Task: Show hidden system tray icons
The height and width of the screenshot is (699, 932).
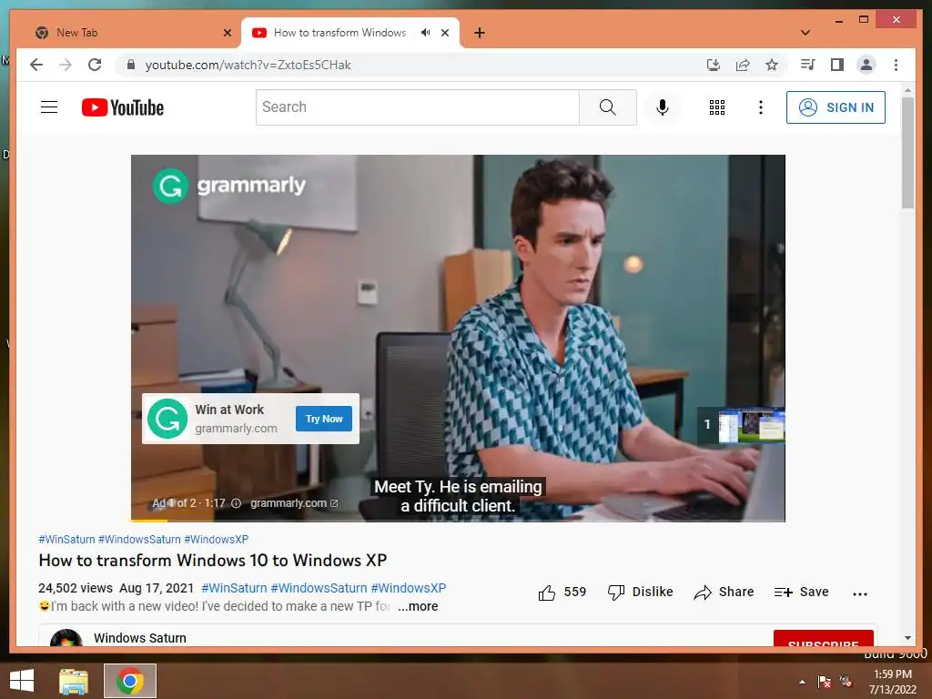Action: click(802, 682)
